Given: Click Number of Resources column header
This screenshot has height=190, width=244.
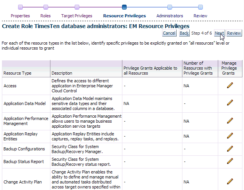Looking at the screenshot, I should tap(198, 68).
